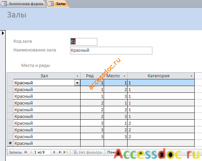Click the Залы tab form icon
The image size is (202, 161).
click(x=50, y=4)
